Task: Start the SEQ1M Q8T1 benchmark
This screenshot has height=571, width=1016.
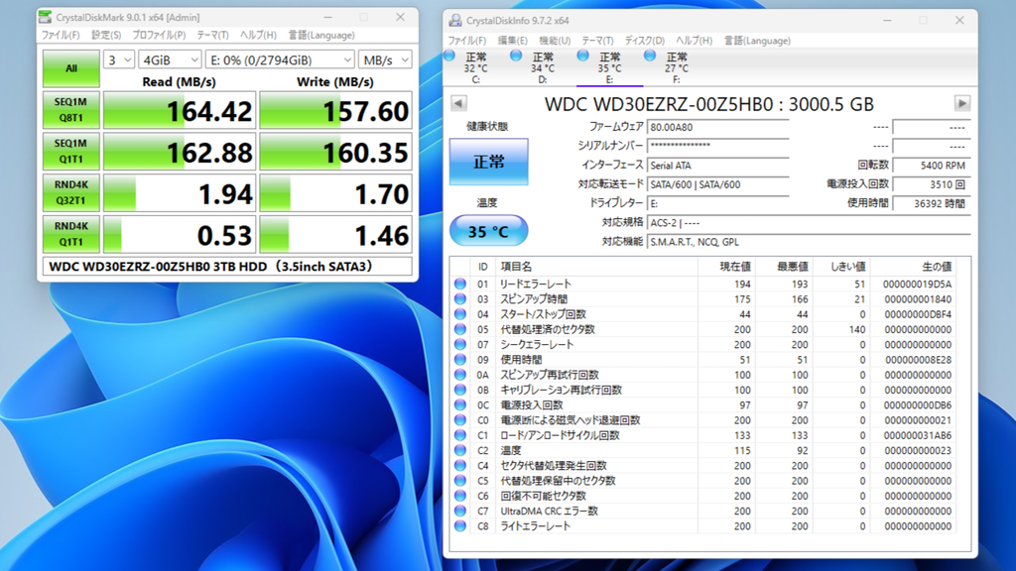Action: pyautogui.click(x=71, y=111)
